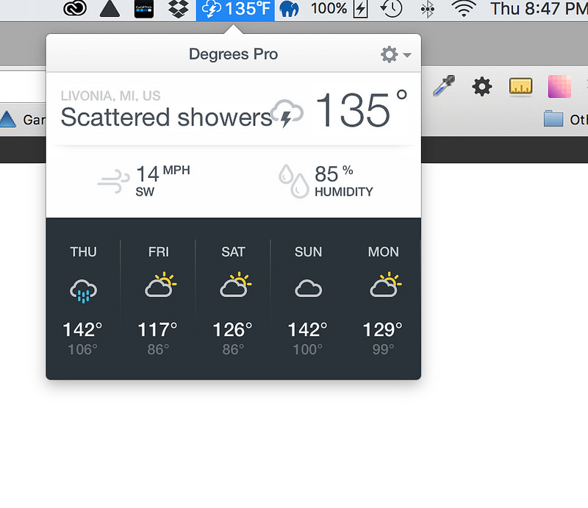Image resolution: width=588 pixels, height=508 pixels.
Task: Click Friday's low of 86°
Action: (158, 350)
